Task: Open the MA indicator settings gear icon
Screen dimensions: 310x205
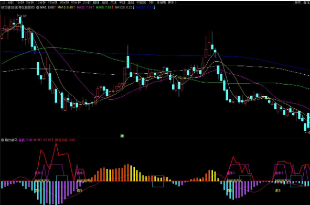Action: click(x=38, y=7)
